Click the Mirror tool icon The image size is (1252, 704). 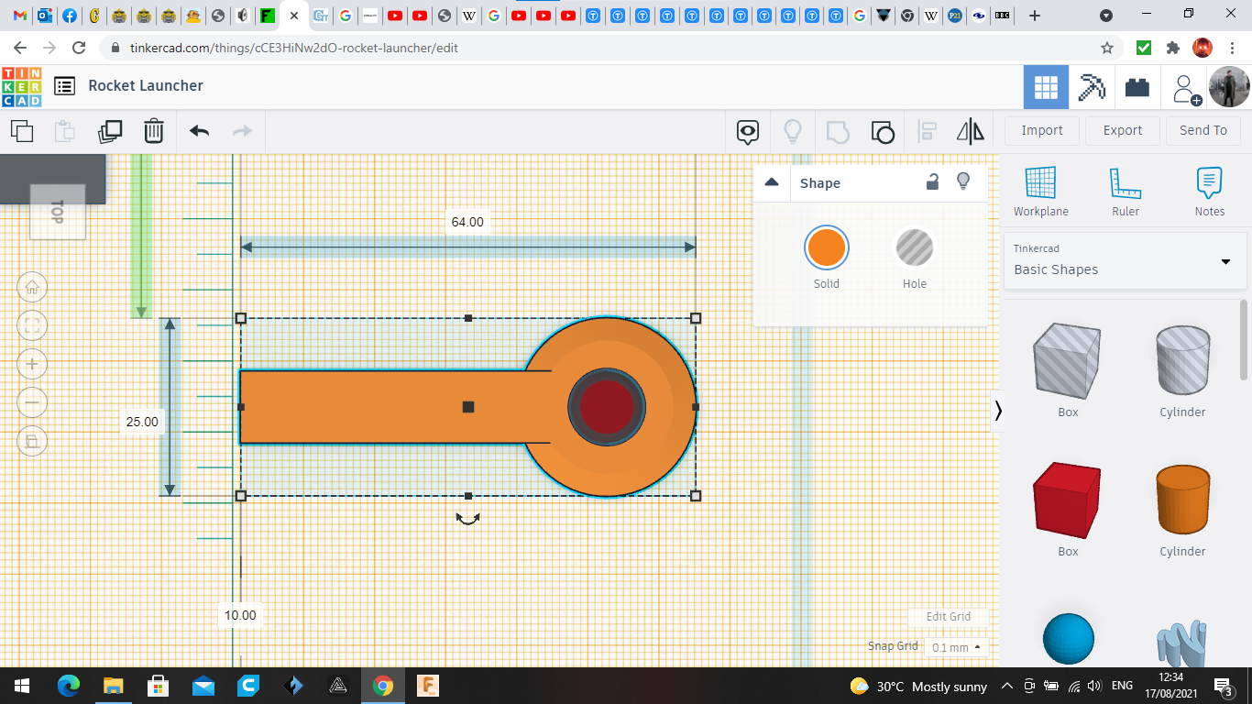point(970,132)
